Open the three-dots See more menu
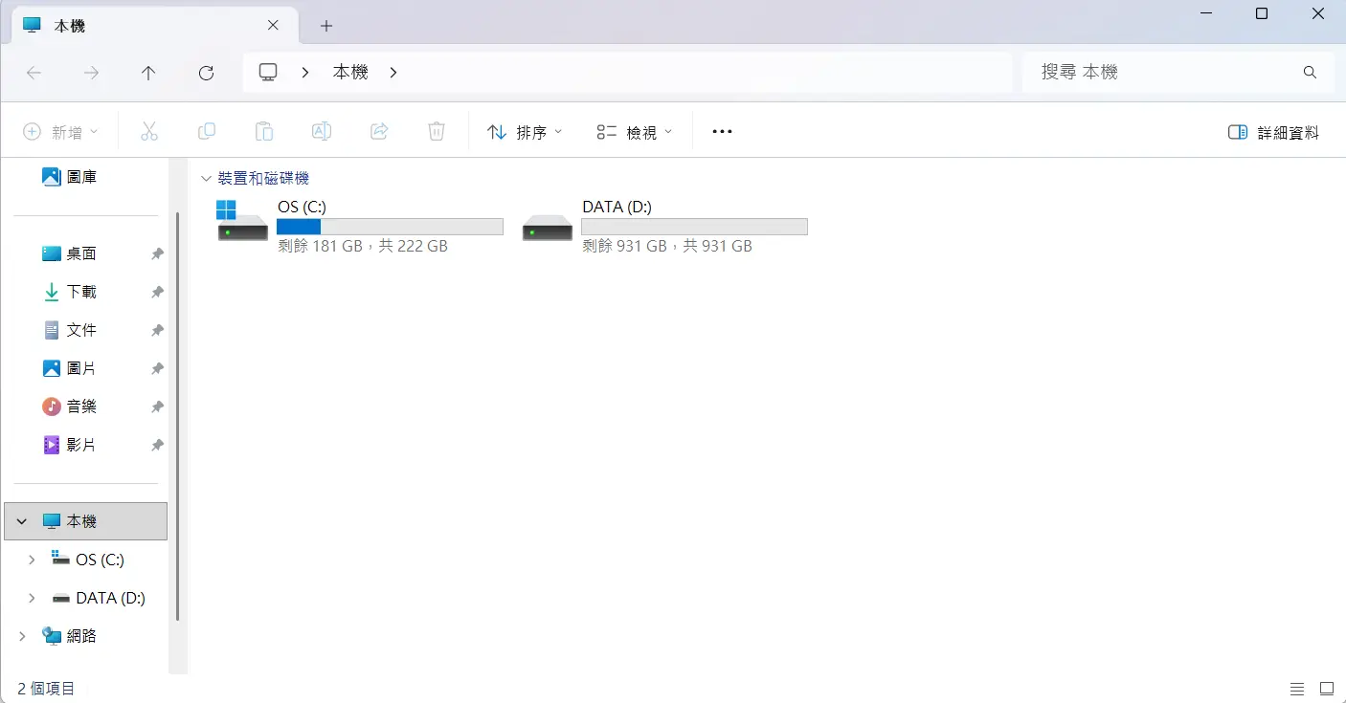 pos(723,132)
